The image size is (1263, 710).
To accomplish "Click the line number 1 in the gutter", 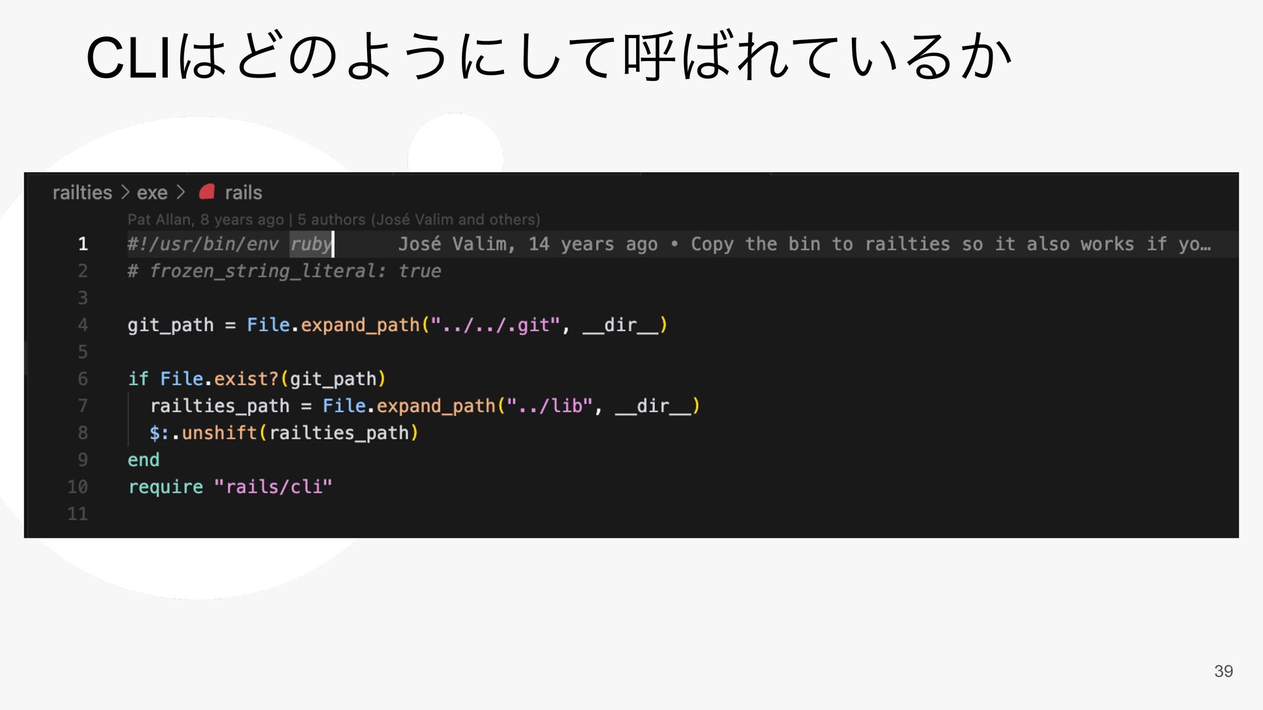I will 83,244.
